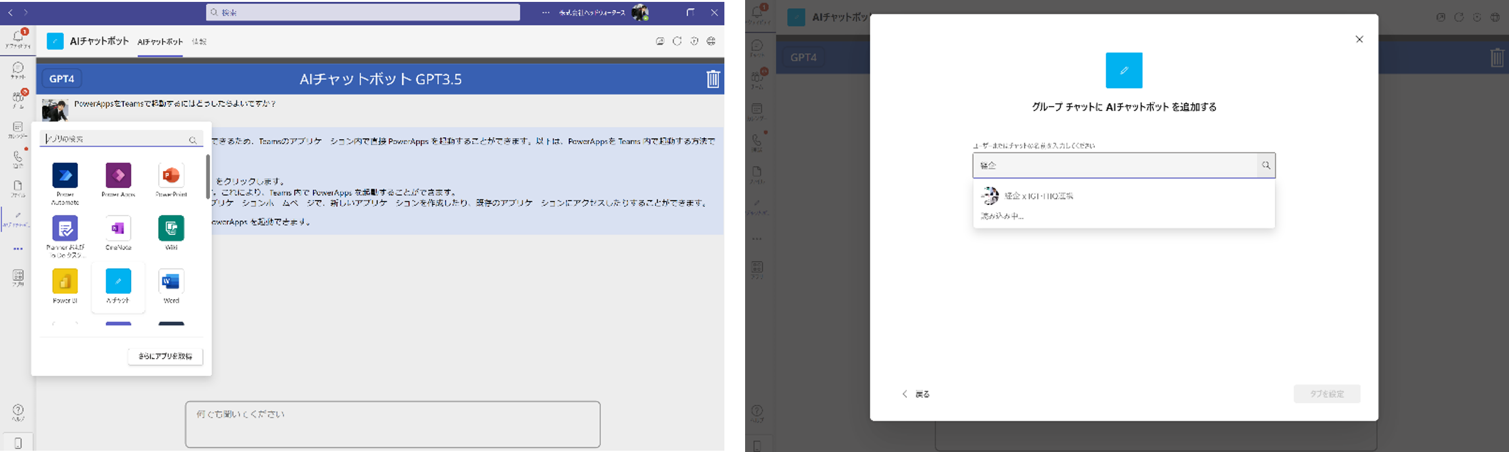Close the add AI chatbot dialog
The image size is (1509, 452).
pos(1359,39)
